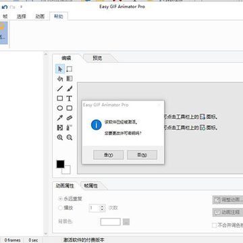Select the 永远重复 radio button
The height and width of the screenshot is (243, 243).
pyautogui.click(x=60, y=199)
